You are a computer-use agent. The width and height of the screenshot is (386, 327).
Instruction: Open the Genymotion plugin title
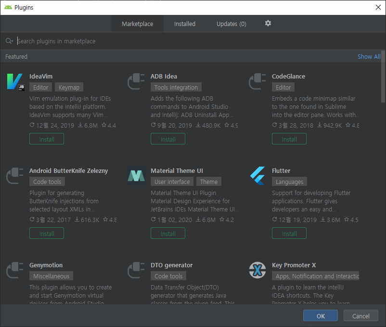[46, 265]
